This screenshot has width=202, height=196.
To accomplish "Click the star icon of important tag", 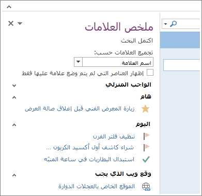I will click(146, 109).
